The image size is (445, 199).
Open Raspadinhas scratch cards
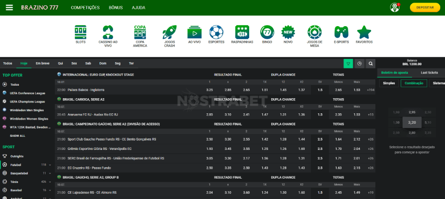tap(242, 34)
